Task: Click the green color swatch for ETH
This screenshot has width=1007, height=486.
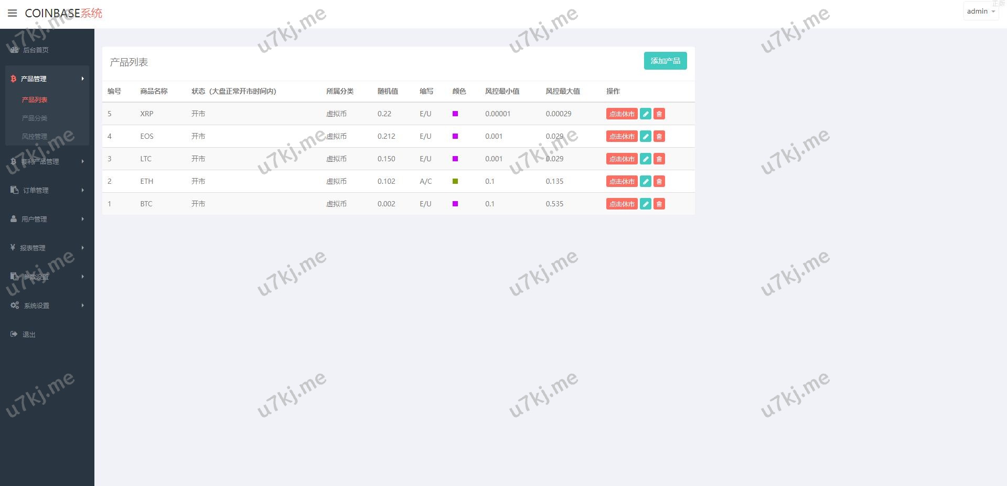Action: click(x=455, y=181)
